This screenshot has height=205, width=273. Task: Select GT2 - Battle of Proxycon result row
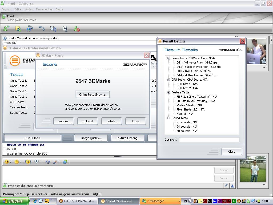coord(199,67)
